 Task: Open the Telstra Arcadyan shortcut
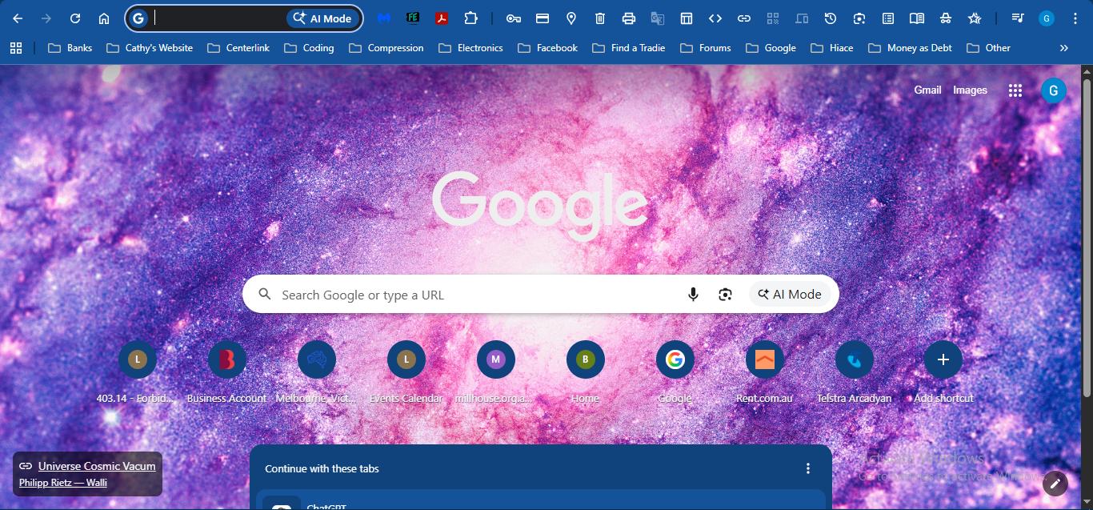pyautogui.click(x=855, y=373)
